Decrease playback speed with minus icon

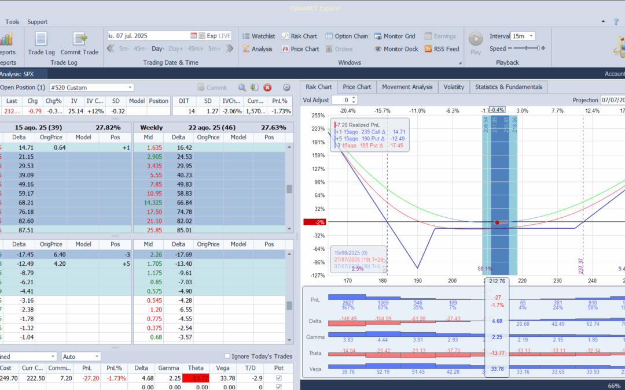(x=509, y=49)
